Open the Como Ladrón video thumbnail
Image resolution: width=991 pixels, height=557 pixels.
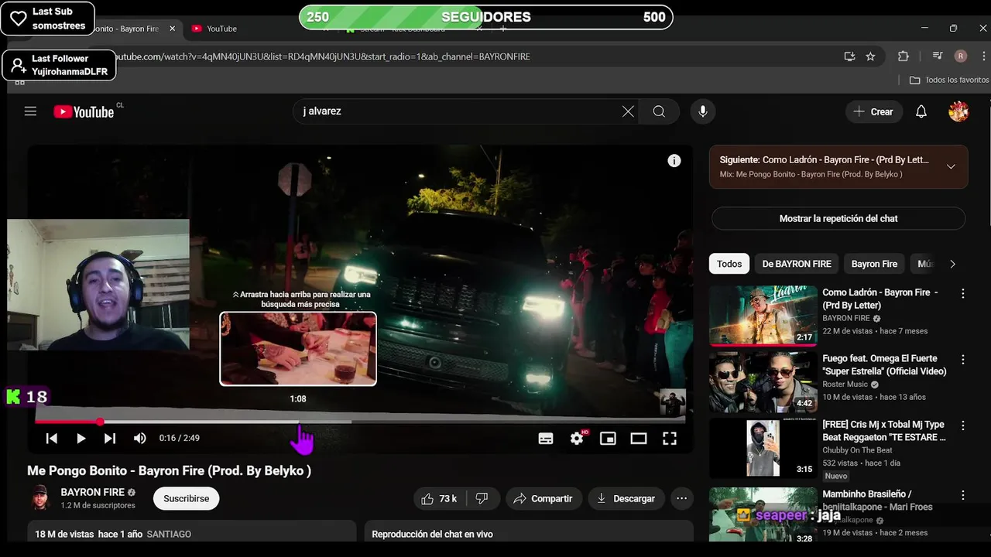click(x=763, y=316)
